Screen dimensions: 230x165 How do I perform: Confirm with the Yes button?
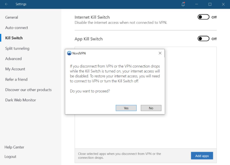point(126,108)
